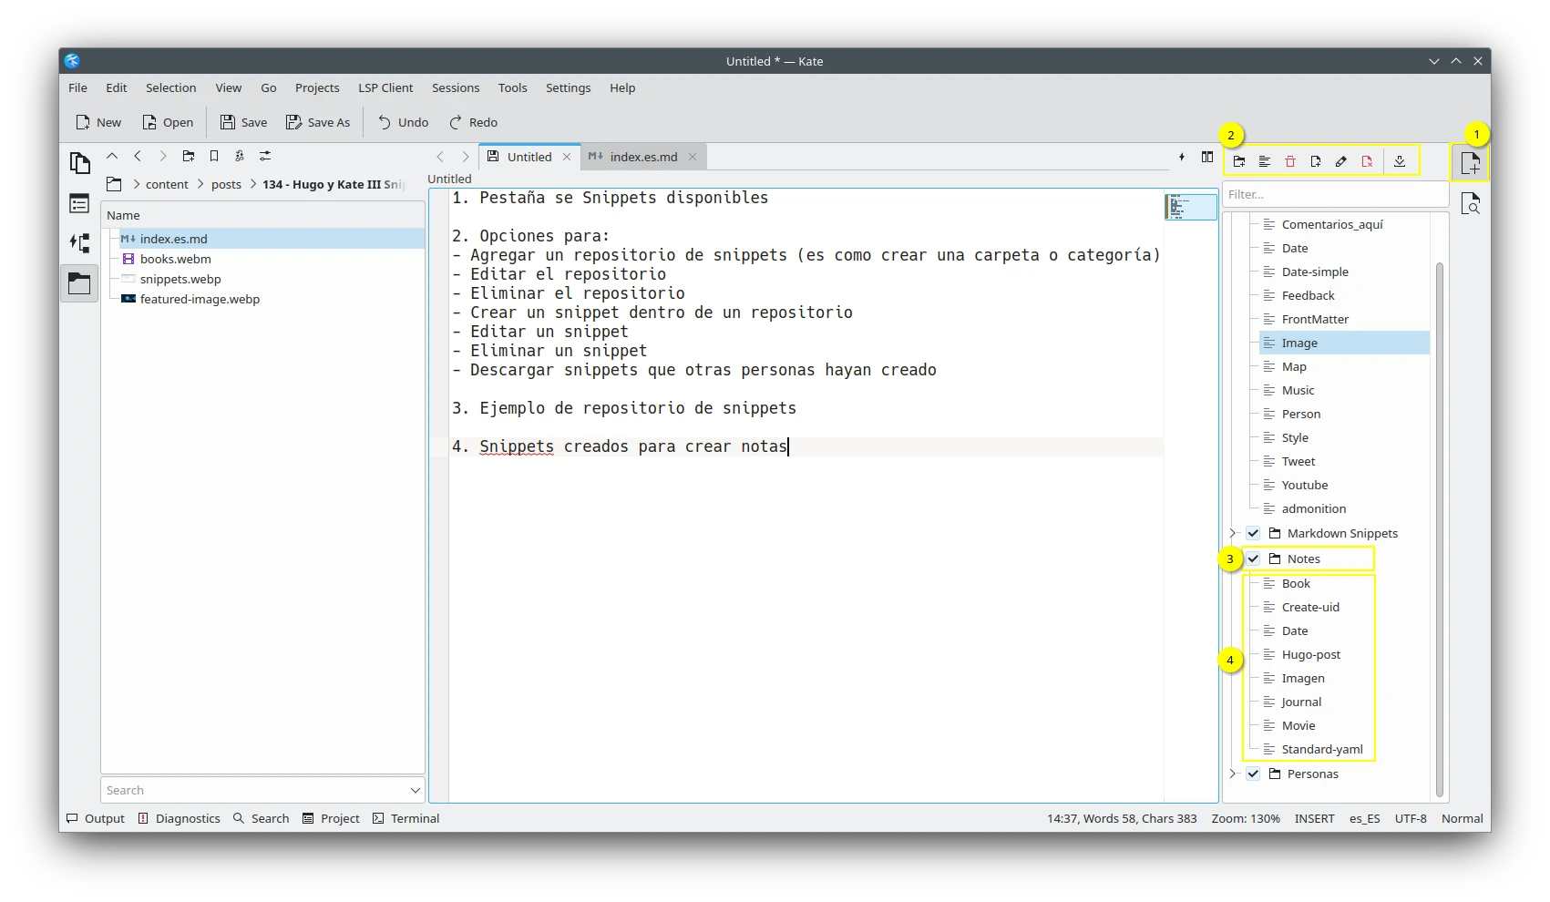1550x902 pixels.
Task: Open the LSP Client menu
Action: 385,87
